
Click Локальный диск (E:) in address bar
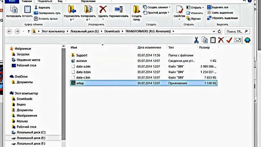point(84,31)
